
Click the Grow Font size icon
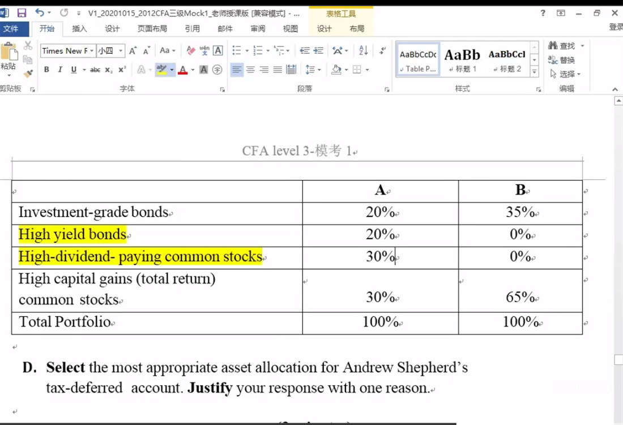(x=133, y=50)
